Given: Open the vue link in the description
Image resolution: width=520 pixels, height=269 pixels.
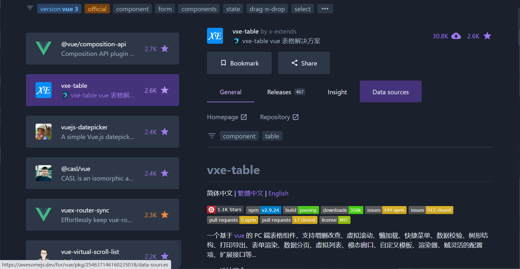Looking at the screenshot, I should (239, 235).
